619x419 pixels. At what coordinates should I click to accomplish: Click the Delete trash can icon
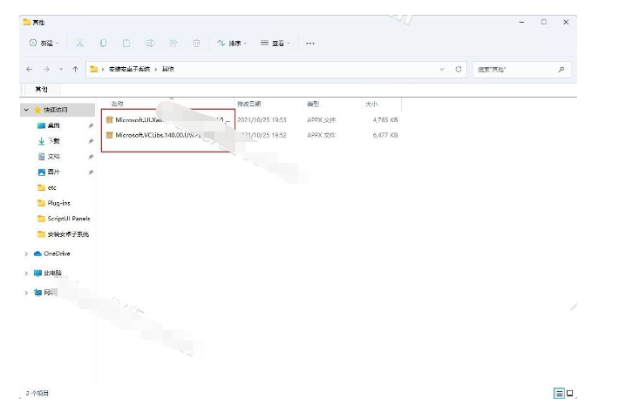click(196, 43)
